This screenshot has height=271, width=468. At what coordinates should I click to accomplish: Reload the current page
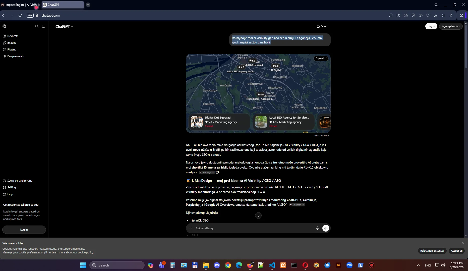[20, 15]
